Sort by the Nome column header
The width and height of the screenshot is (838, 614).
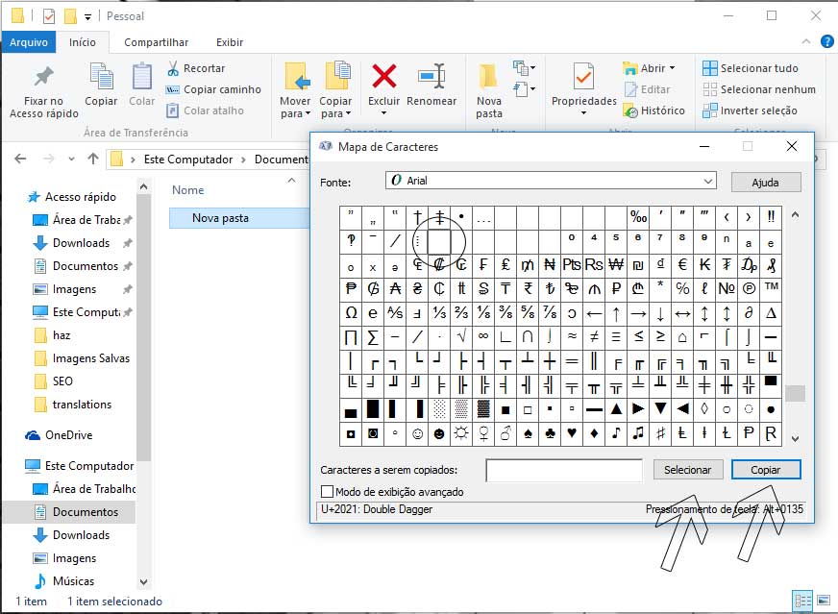(x=187, y=190)
